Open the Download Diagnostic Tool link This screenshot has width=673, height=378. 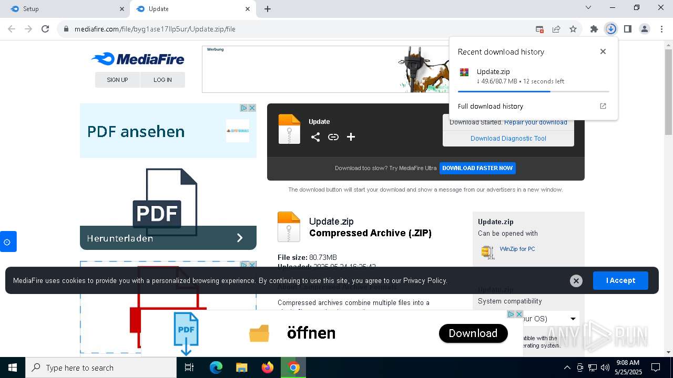pos(508,139)
